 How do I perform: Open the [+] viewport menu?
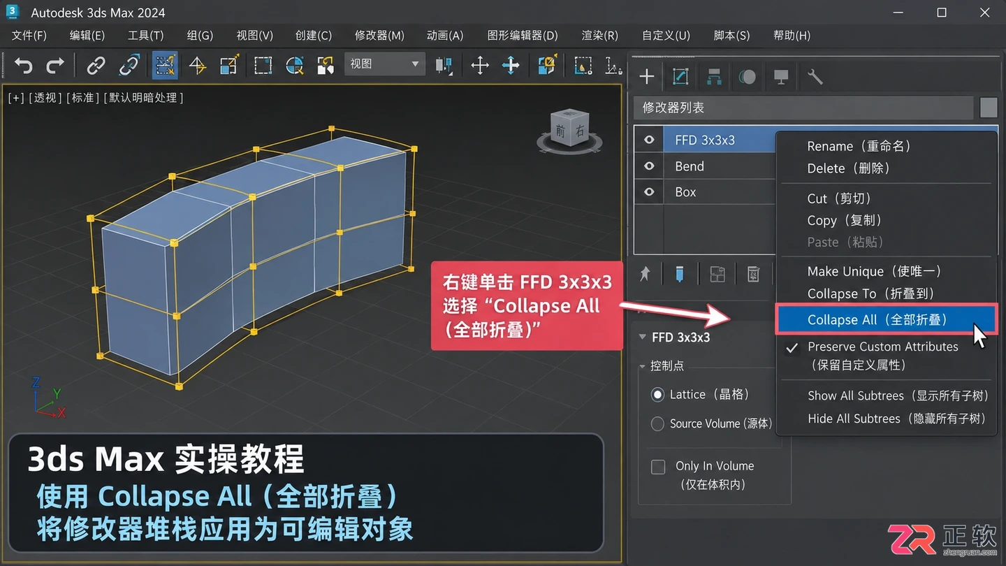(16, 98)
